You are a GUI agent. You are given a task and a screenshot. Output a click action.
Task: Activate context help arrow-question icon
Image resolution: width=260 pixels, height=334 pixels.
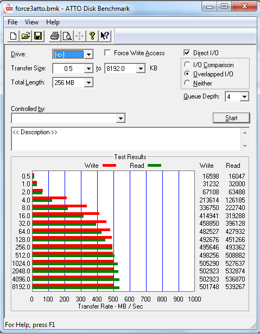click(x=105, y=36)
